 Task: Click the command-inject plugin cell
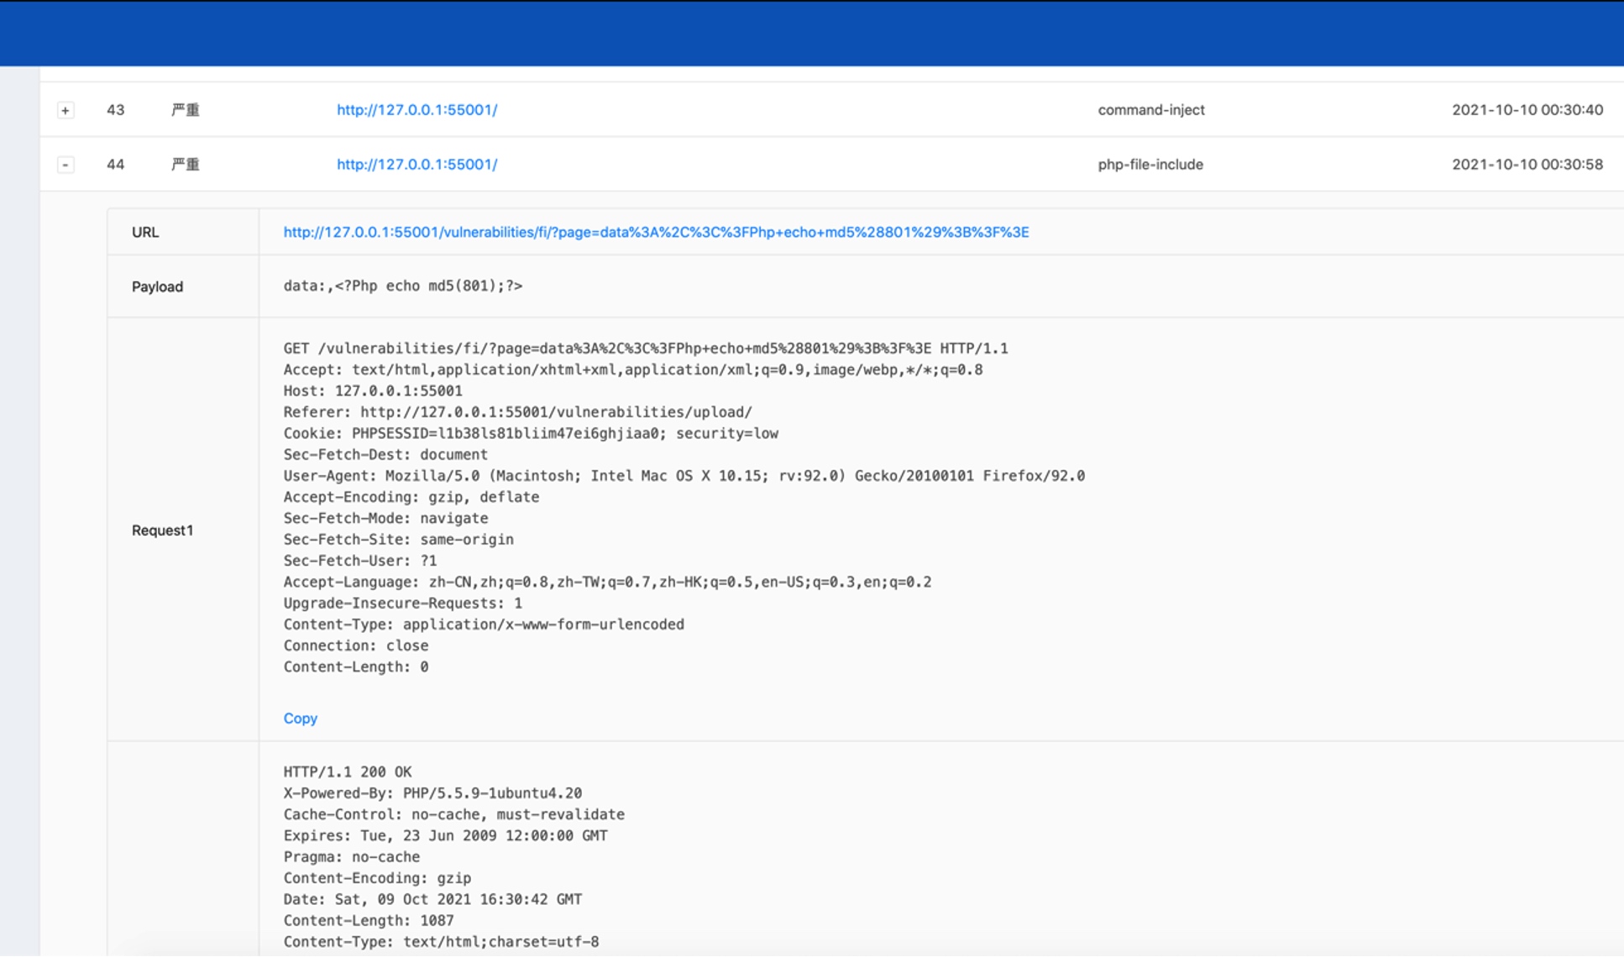1150,110
